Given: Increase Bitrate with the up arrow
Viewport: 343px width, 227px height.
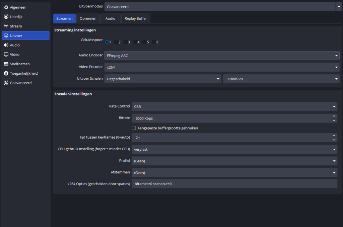Looking at the screenshot, I should coord(334,116).
